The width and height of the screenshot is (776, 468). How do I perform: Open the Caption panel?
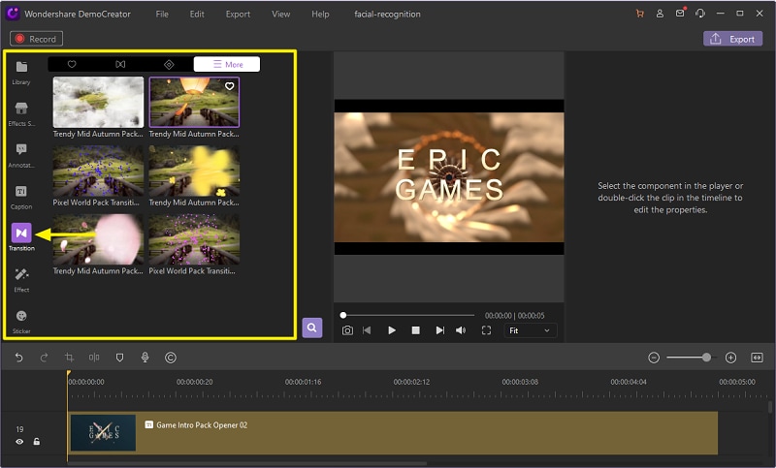pos(21,197)
